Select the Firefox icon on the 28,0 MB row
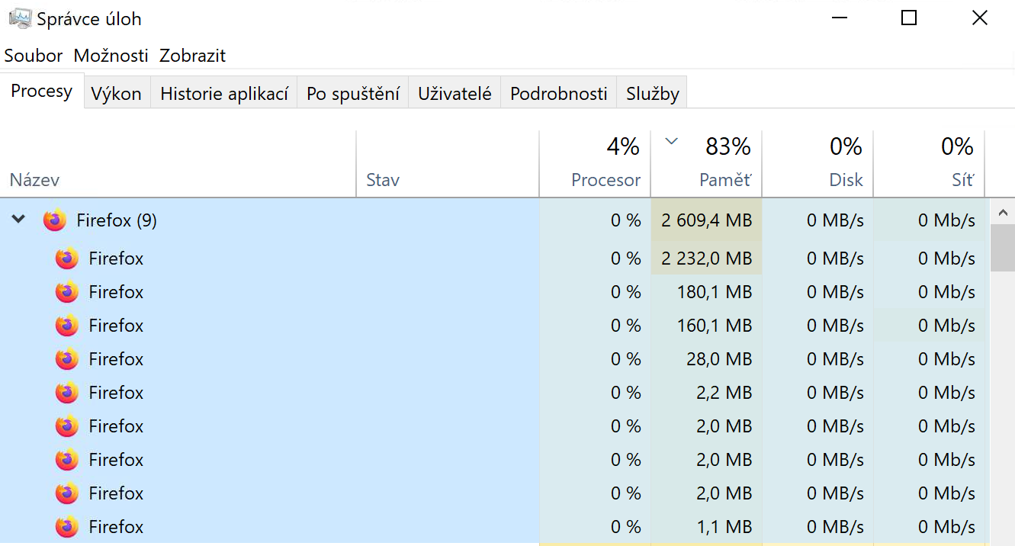This screenshot has height=546, width=1015. click(66, 358)
